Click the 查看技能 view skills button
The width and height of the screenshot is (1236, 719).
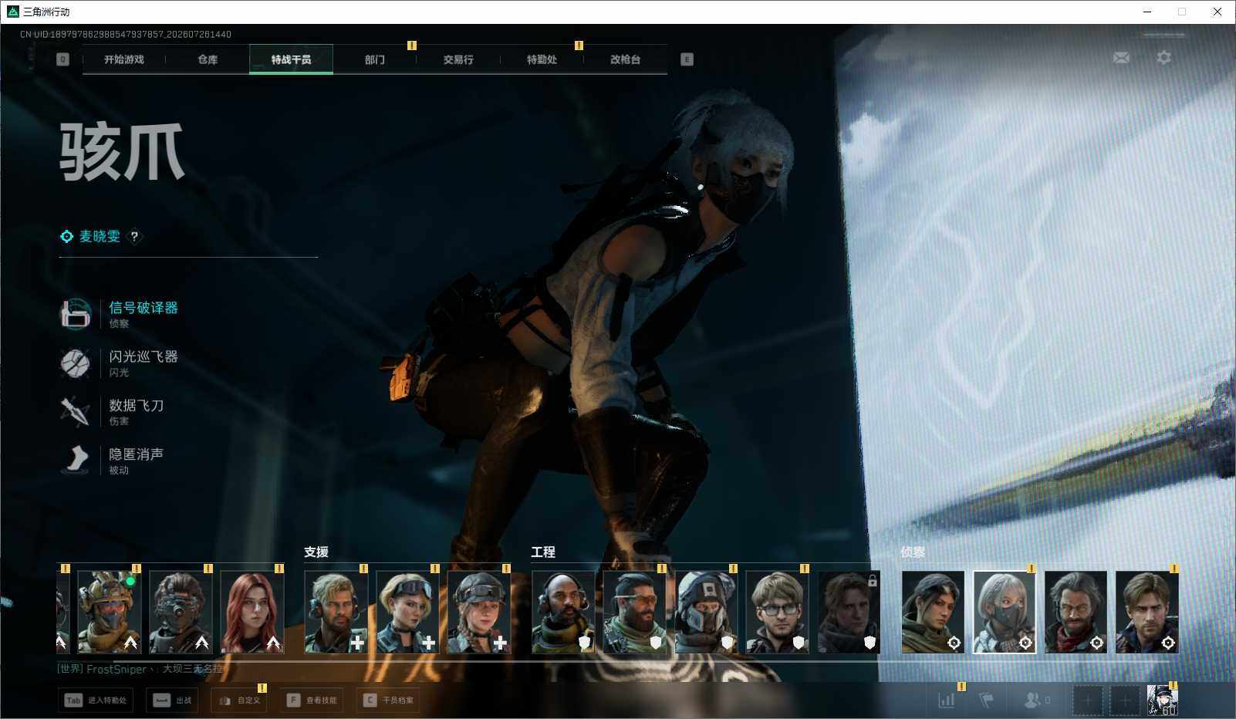coord(312,700)
